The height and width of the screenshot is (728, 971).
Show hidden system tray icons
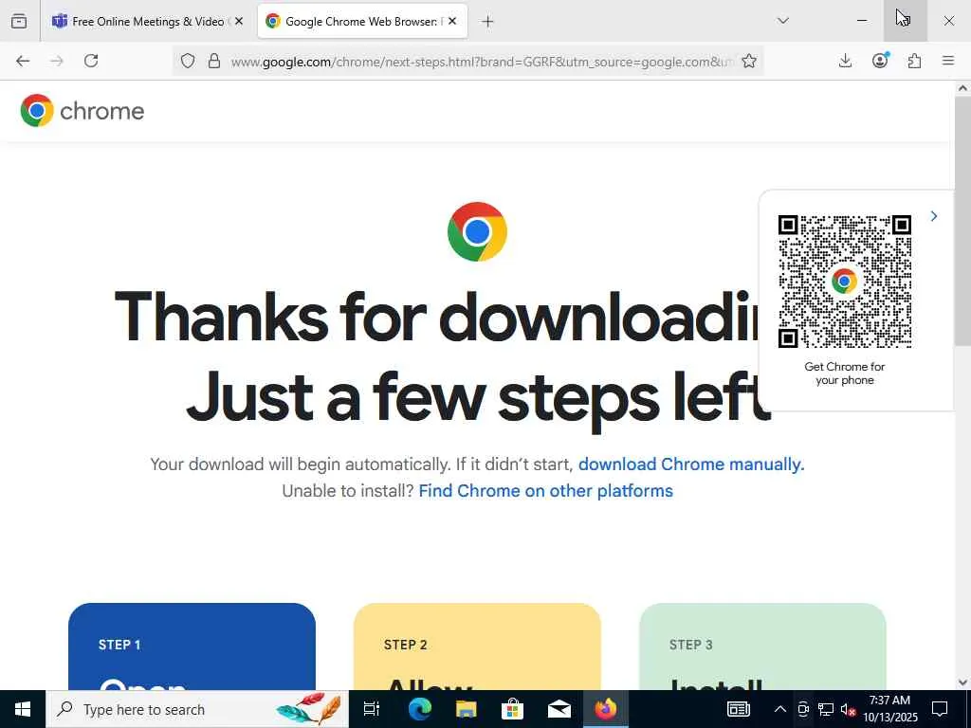pos(780,709)
